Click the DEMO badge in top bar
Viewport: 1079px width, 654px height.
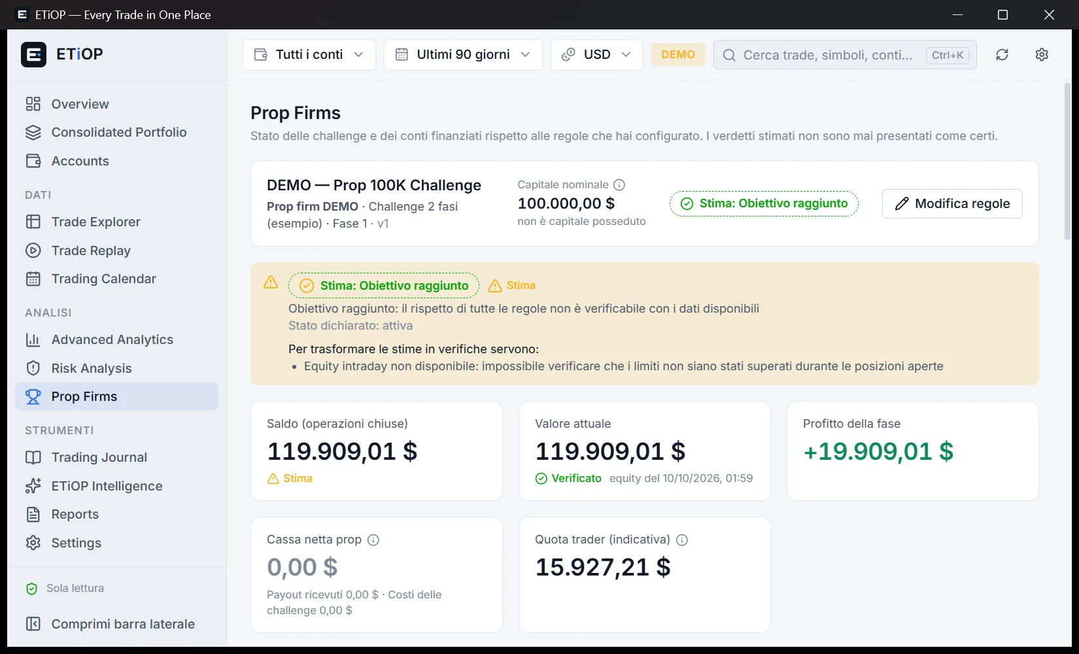(678, 55)
